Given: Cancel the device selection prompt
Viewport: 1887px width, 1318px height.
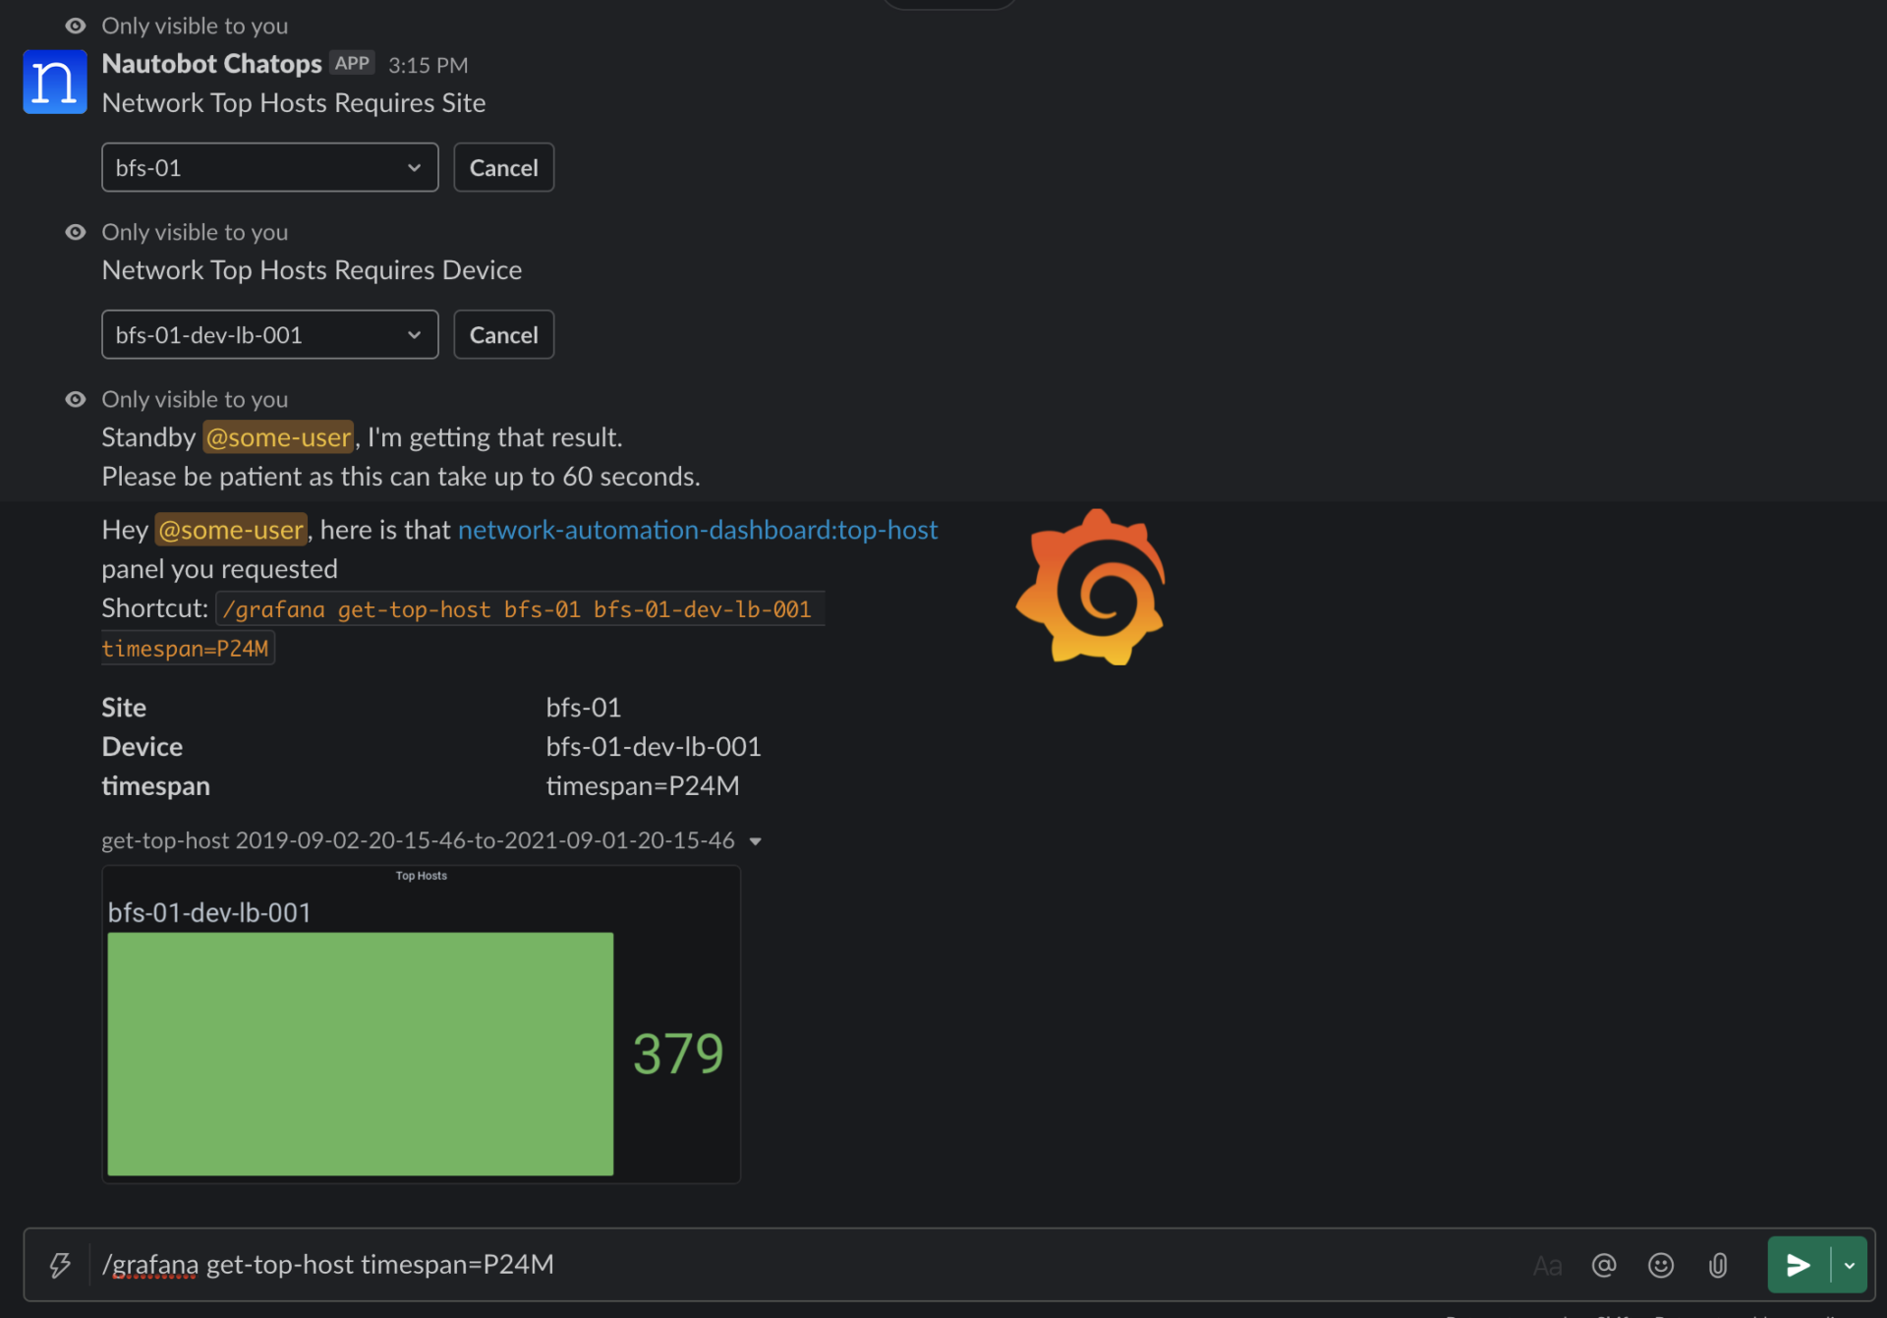Looking at the screenshot, I should coord(503,335).
